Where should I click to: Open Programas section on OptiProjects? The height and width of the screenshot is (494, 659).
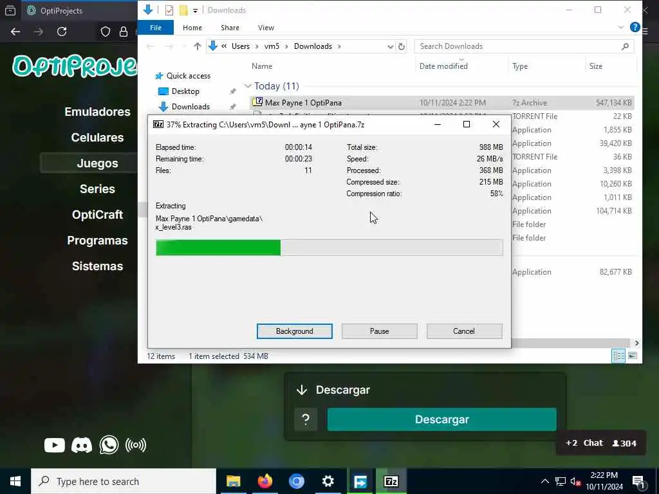click(x=97, y=241)
